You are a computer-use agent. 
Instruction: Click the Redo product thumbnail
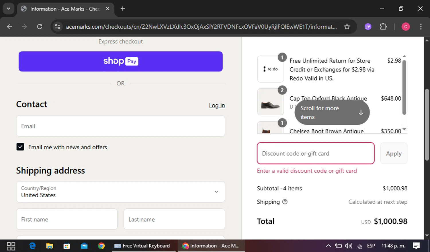(270, 69)
